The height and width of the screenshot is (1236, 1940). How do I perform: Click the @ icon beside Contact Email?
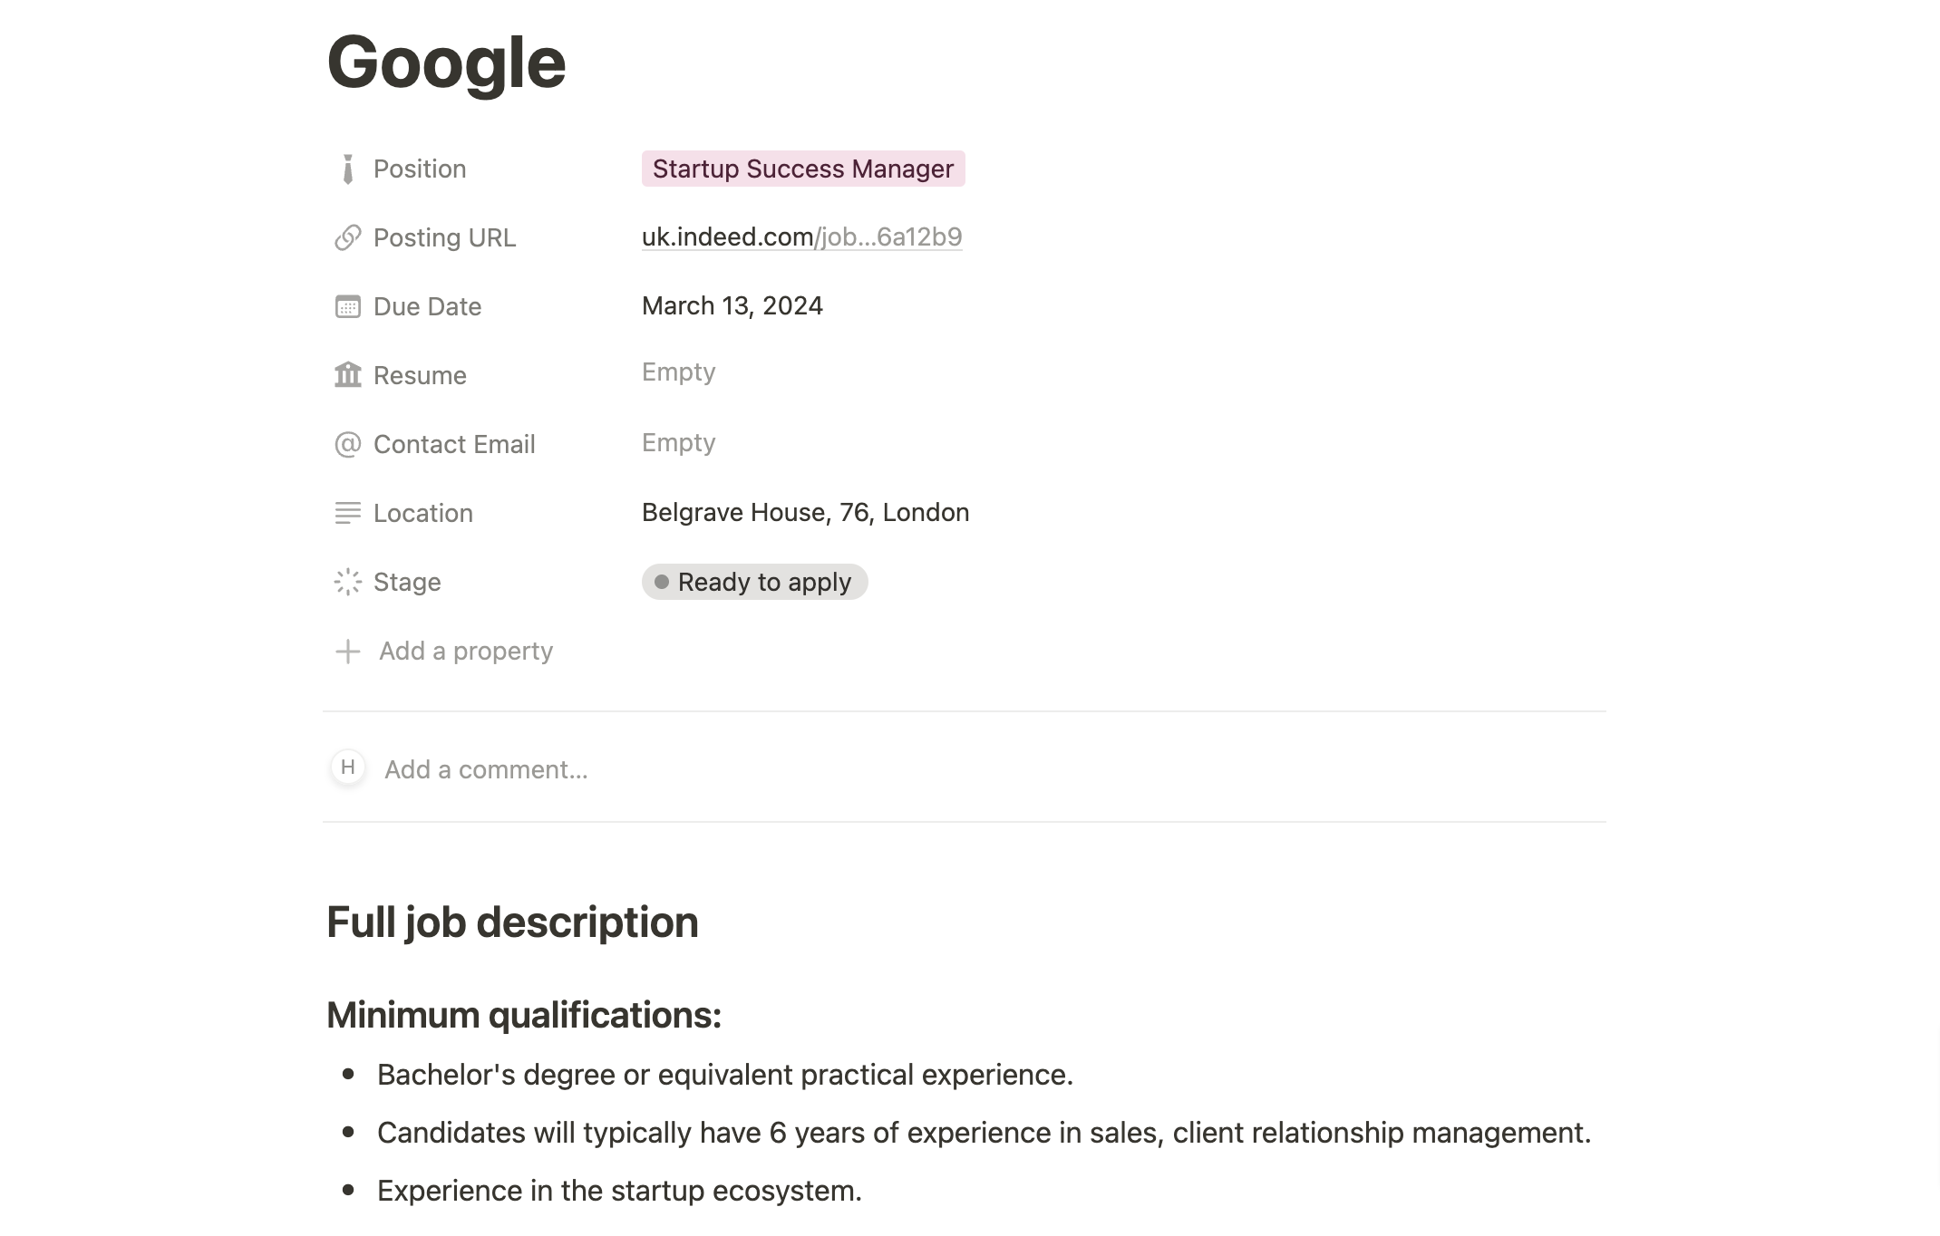pos(348,444)
